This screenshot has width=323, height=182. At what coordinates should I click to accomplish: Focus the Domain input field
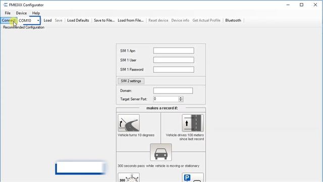pyautogui.click(x=173, y=90)
